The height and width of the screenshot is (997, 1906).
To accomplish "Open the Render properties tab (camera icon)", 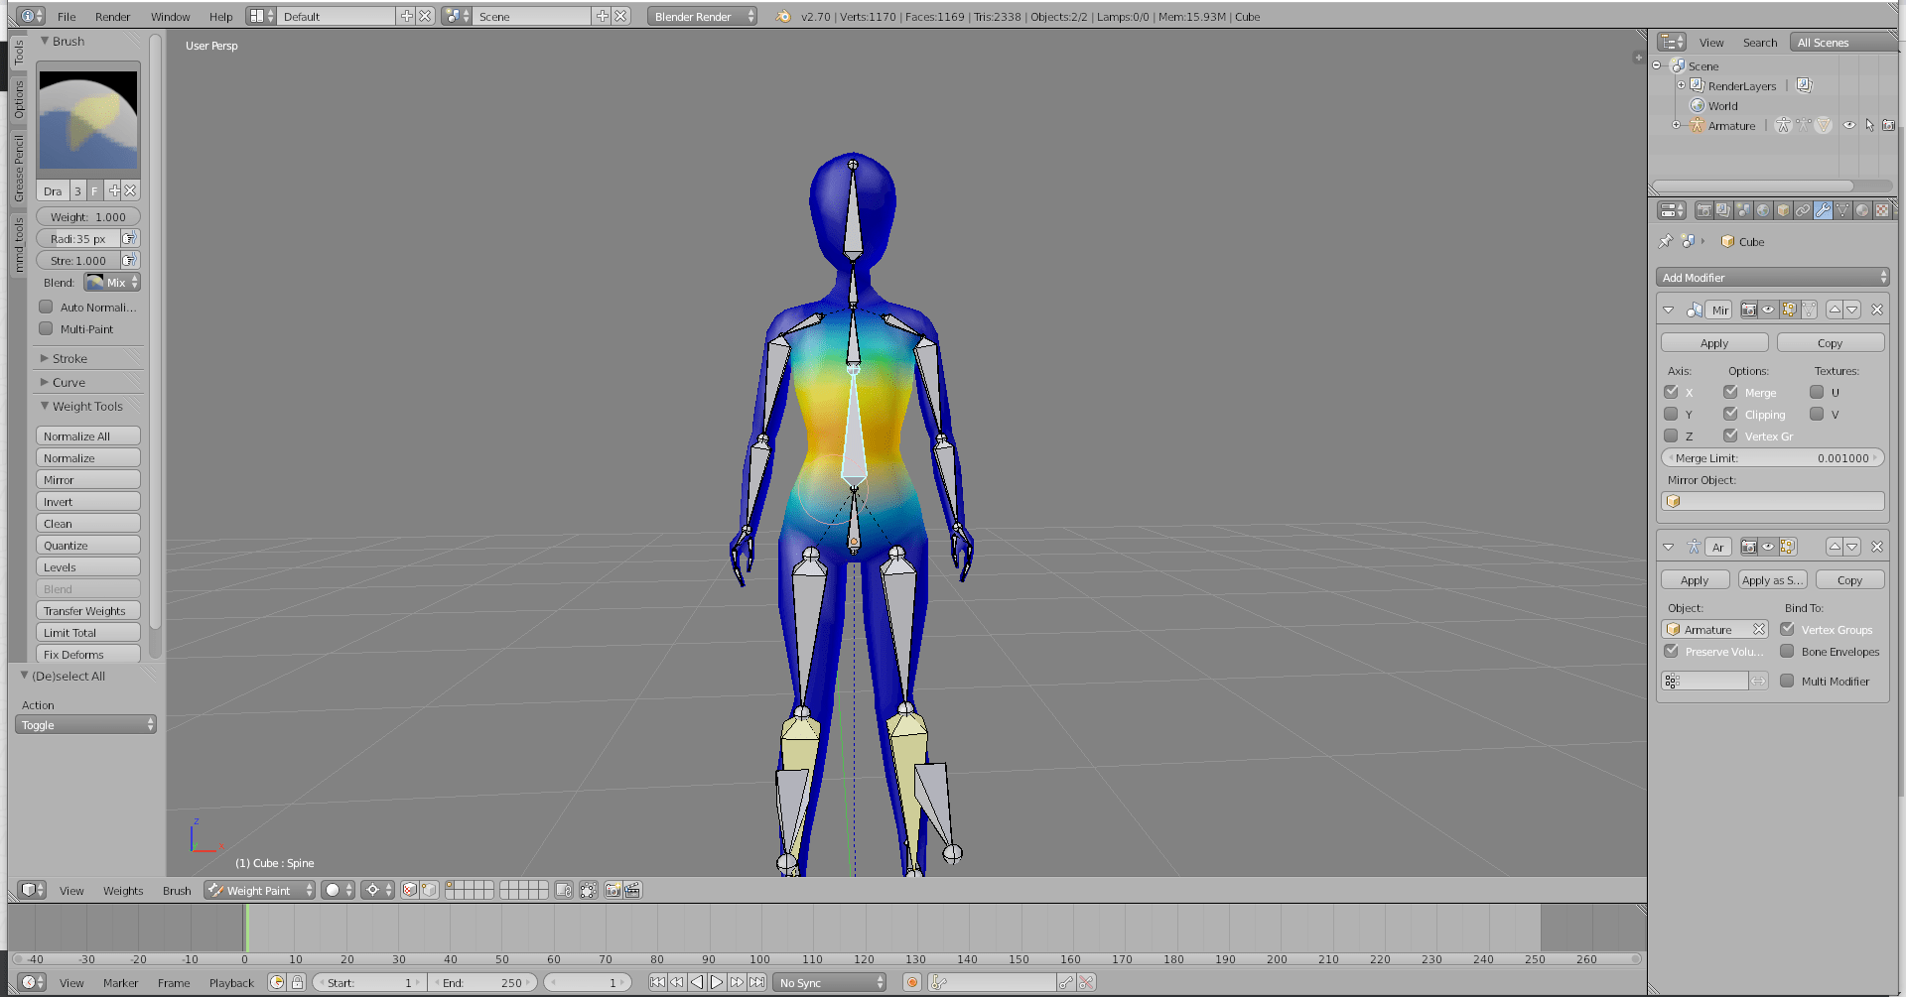I will pos(1704,210).
